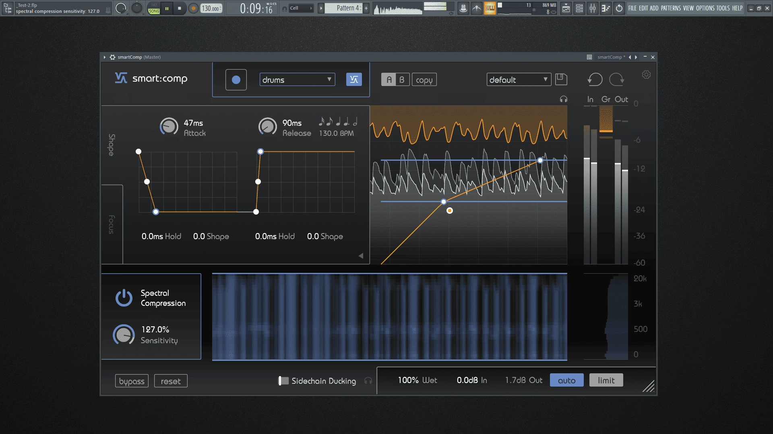Pause playback in FL Studio
This screenshot has height=434, width=773.
167,8
